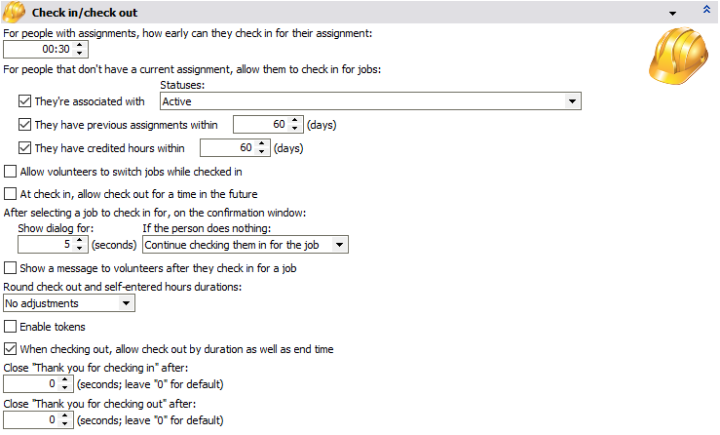
Task: Open the header dropdown arrow menu
Action: [x=672, y=13]
